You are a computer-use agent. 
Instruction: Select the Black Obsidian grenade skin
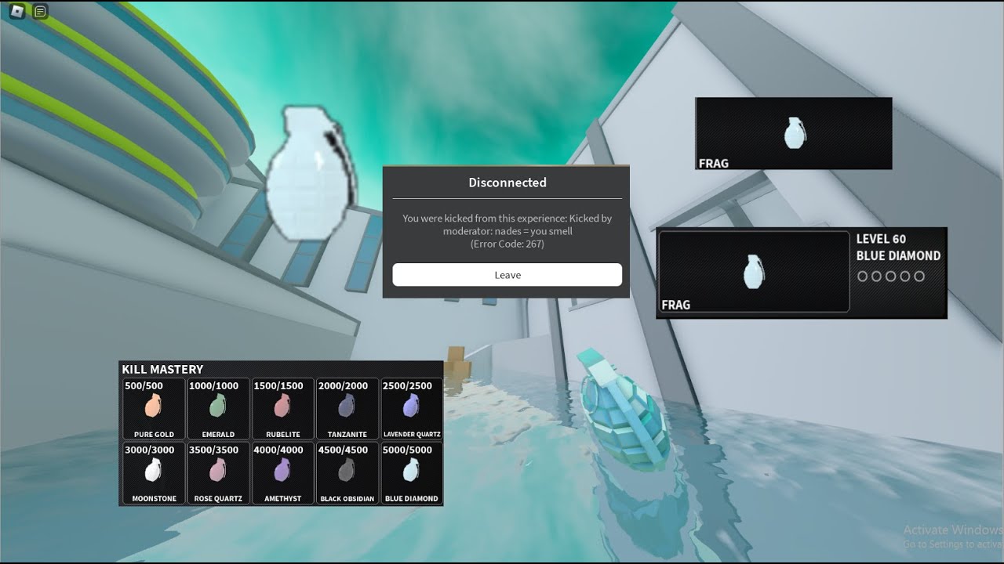[347, 473]
